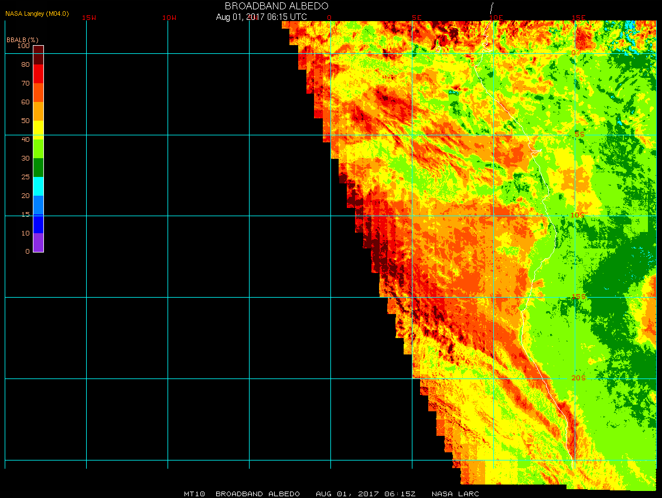Click the NASA LARC footer text
The width and height of the screenshot is (662, 498).
[x=455, y=494]
